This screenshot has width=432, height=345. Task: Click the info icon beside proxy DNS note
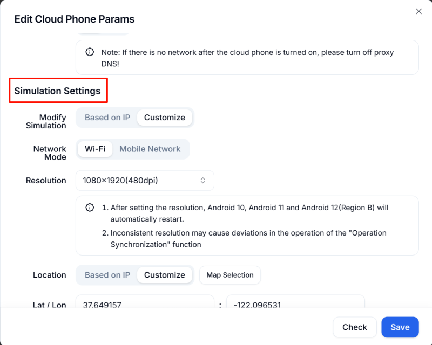click(90, 52)
